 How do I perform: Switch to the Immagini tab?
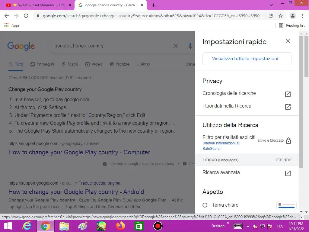(42, 64)
